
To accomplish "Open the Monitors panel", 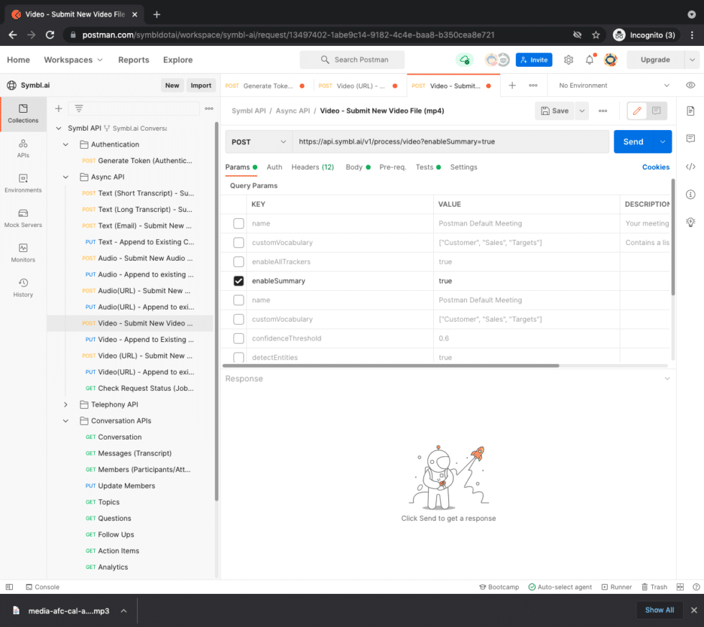I will (x=23, y=250).
